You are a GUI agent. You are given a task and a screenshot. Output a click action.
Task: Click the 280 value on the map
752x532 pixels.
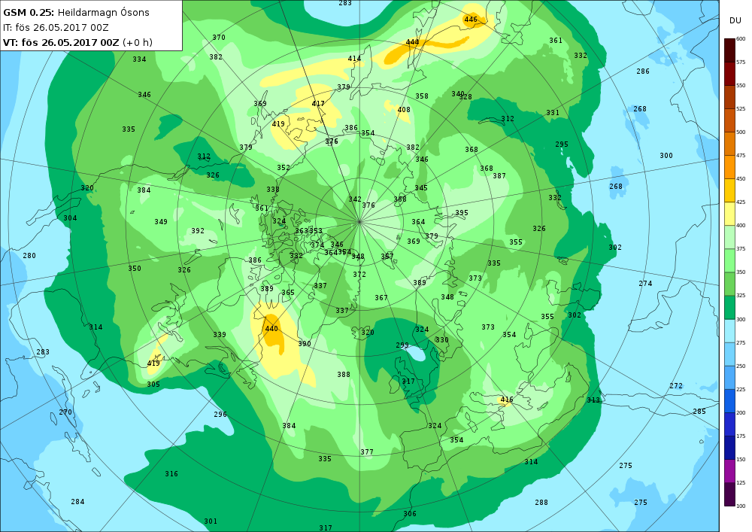click(x=29, y=256)
